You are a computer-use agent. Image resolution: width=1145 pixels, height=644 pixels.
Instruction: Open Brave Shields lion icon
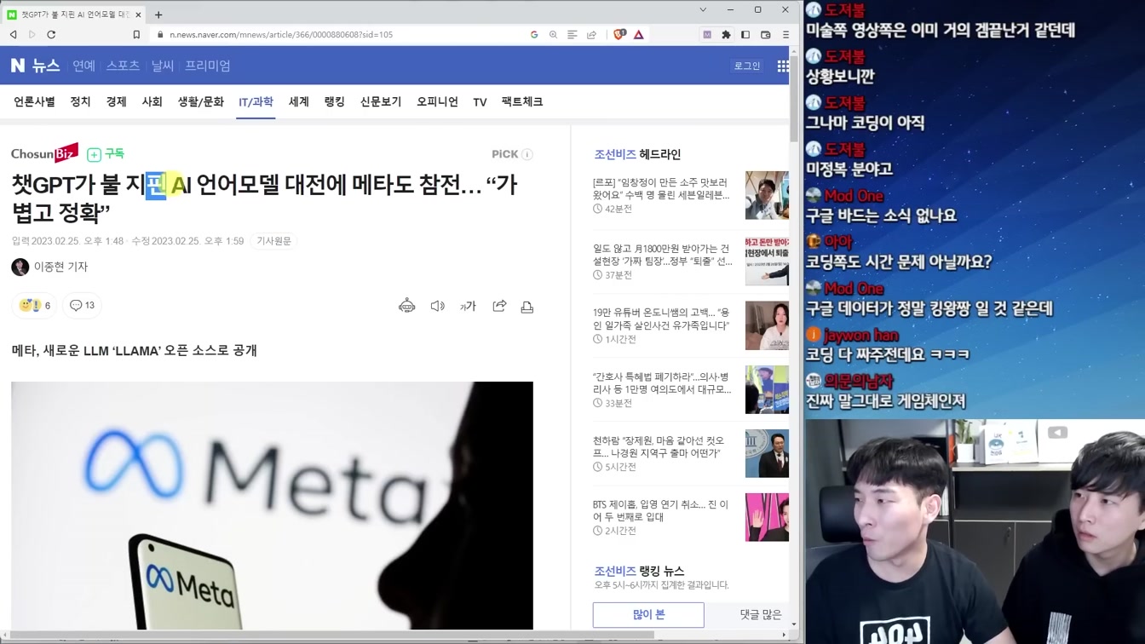pos(619,35)
